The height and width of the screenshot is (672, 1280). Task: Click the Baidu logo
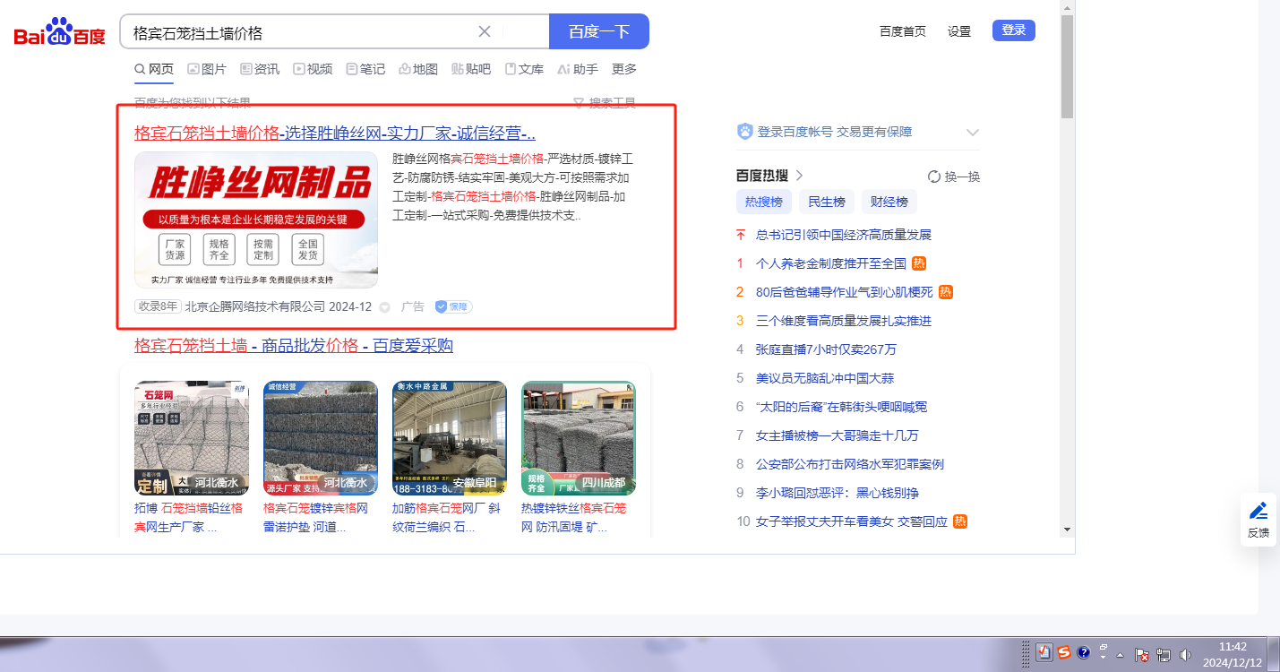[x=59, y=32]
